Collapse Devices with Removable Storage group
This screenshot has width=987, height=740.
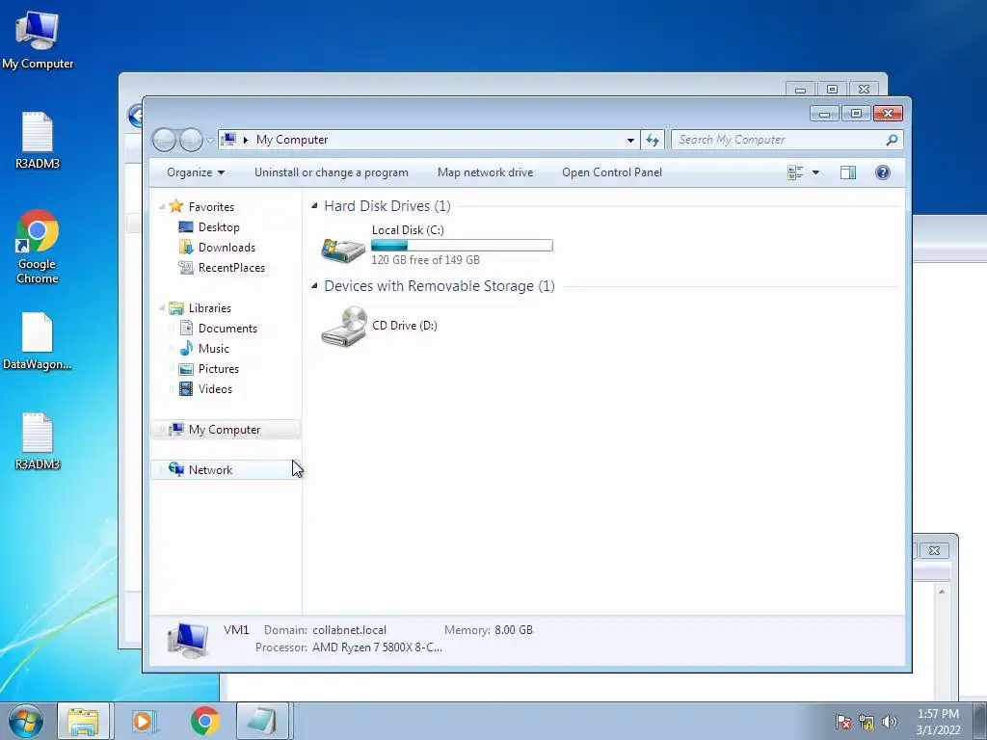coord(314,285)
